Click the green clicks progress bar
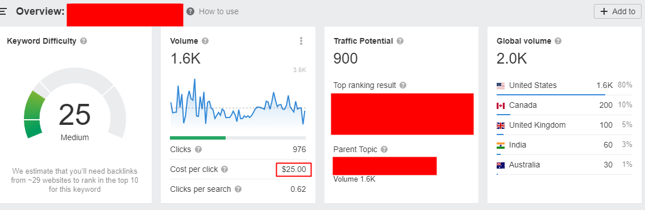This screenshot has width=645, height=210. click(x=197, y=138)
